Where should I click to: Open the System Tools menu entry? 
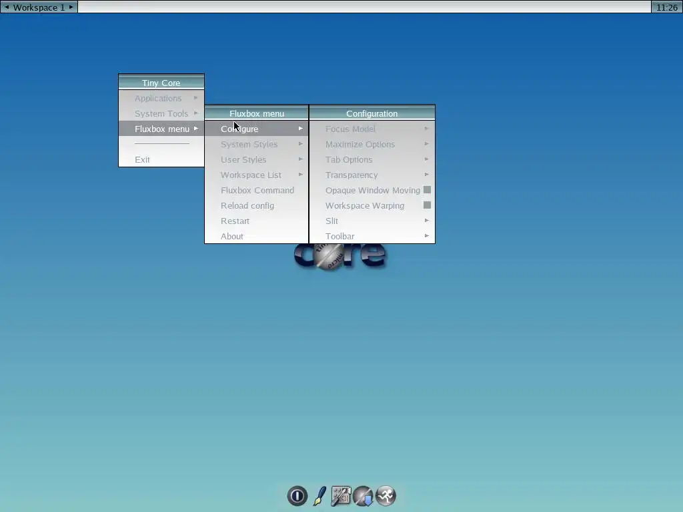click(x=161, y=113)
